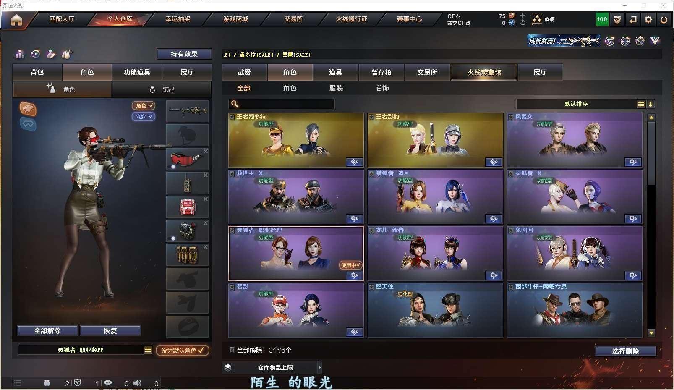Screen dimensions: 674x390
Task: Open the mouse icon above 背包 tab
Action: tap(67, 54)
